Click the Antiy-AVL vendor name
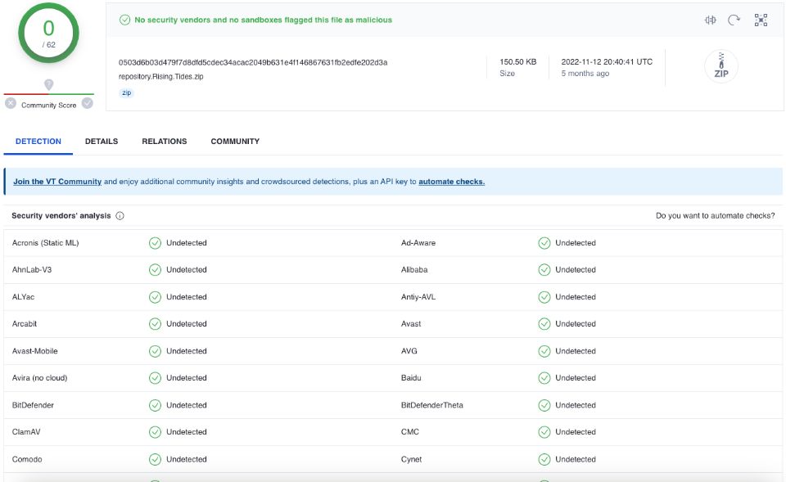 [418, 297]
